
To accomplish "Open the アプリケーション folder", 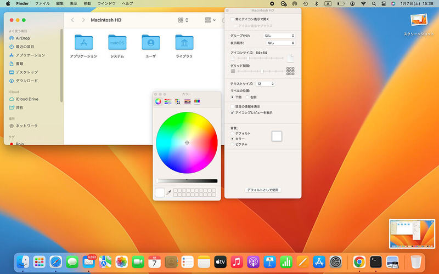I will [84, 47].
